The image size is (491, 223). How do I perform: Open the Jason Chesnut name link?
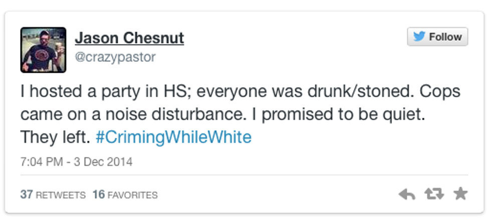[x=129, y=38]
